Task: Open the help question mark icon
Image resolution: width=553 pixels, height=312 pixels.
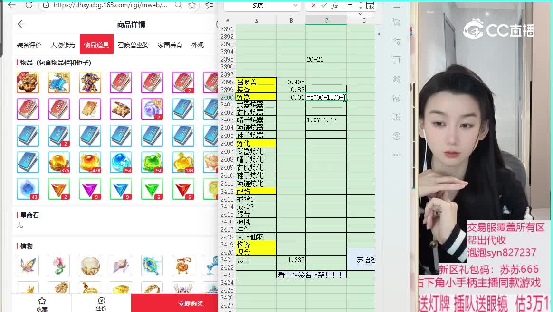Action: pos(396,136)
